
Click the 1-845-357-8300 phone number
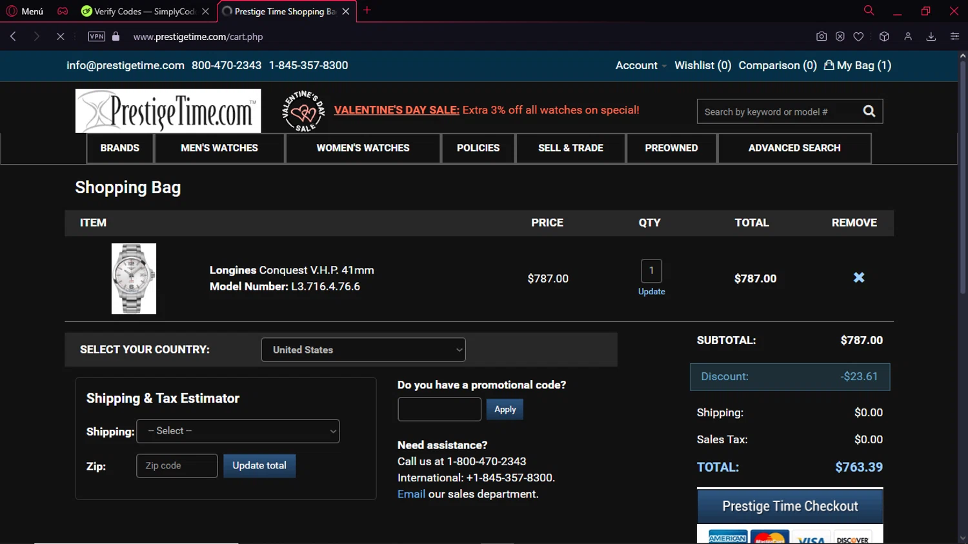coord(308,65)
